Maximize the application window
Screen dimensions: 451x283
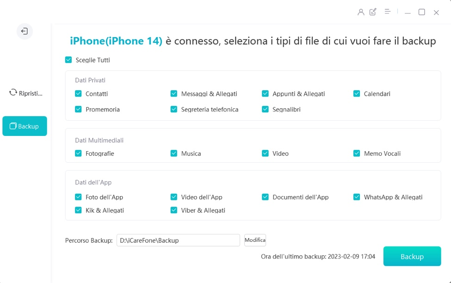[x=422, y=12]
